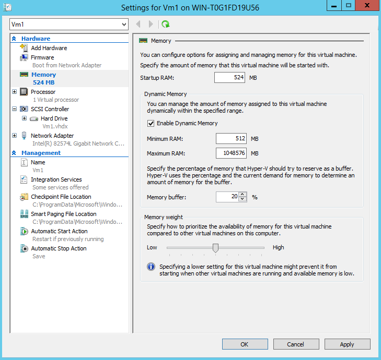
Task: Click the Integration Services checklist icon
Action: (x=24, y=179)
